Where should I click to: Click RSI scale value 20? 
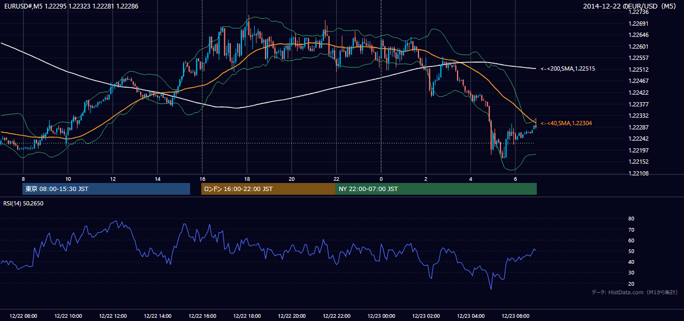[x=631, y=284]
